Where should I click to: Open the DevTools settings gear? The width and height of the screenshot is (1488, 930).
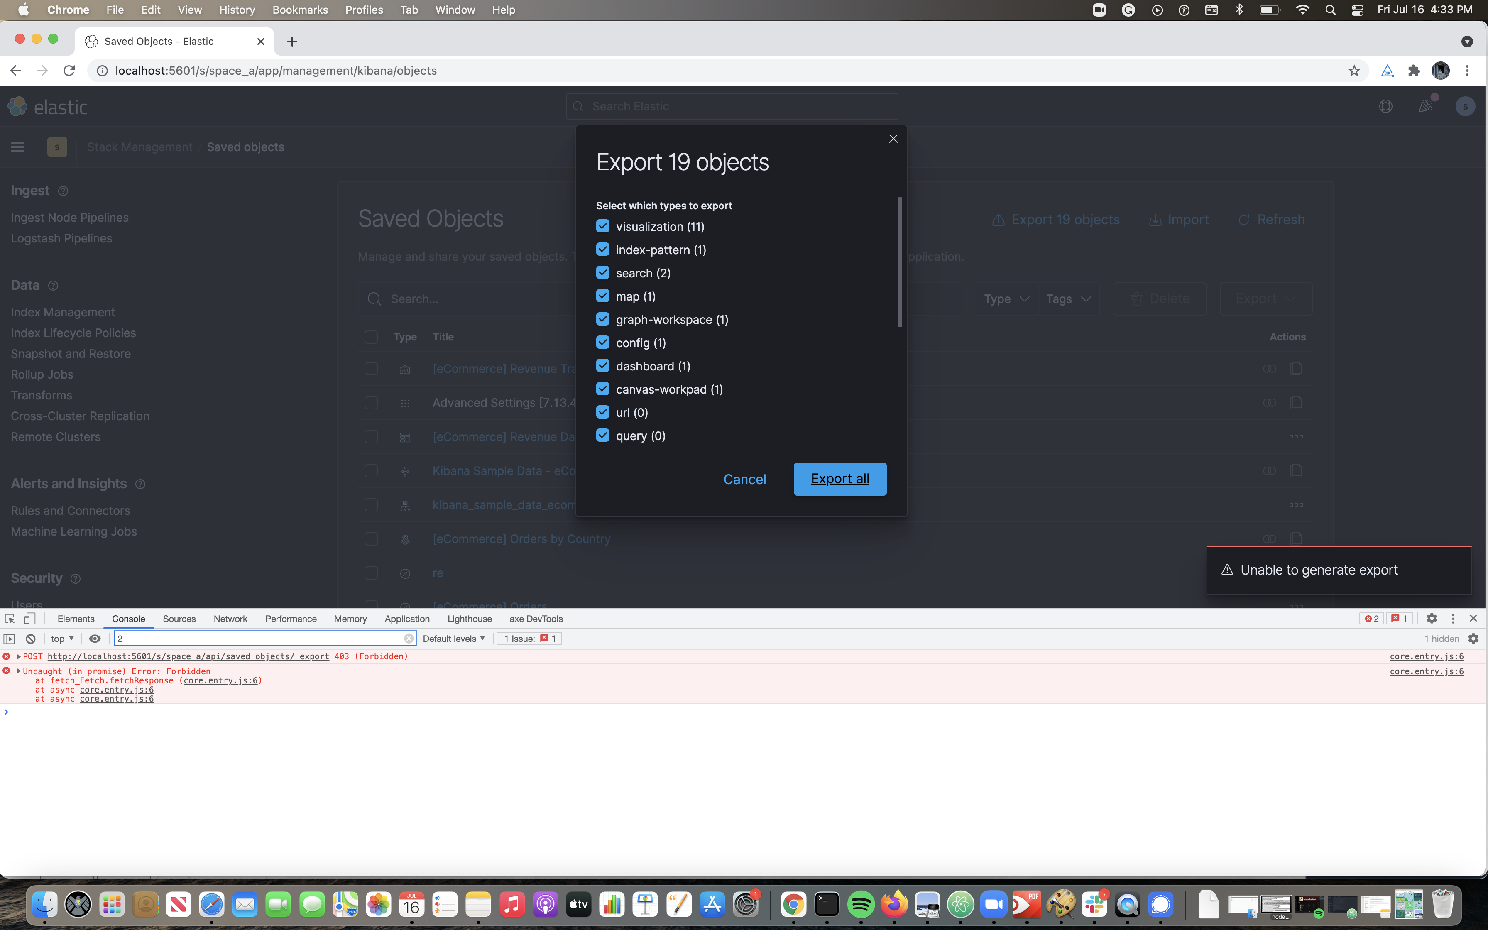[x=1432, y=619]
